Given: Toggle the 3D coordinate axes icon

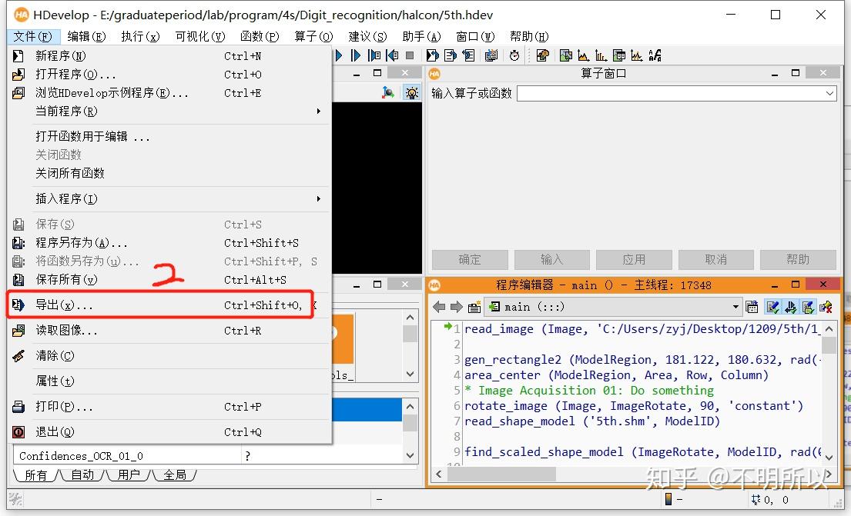Looking at the screenshot, I should pyautogui.click(x=387, y=93).
